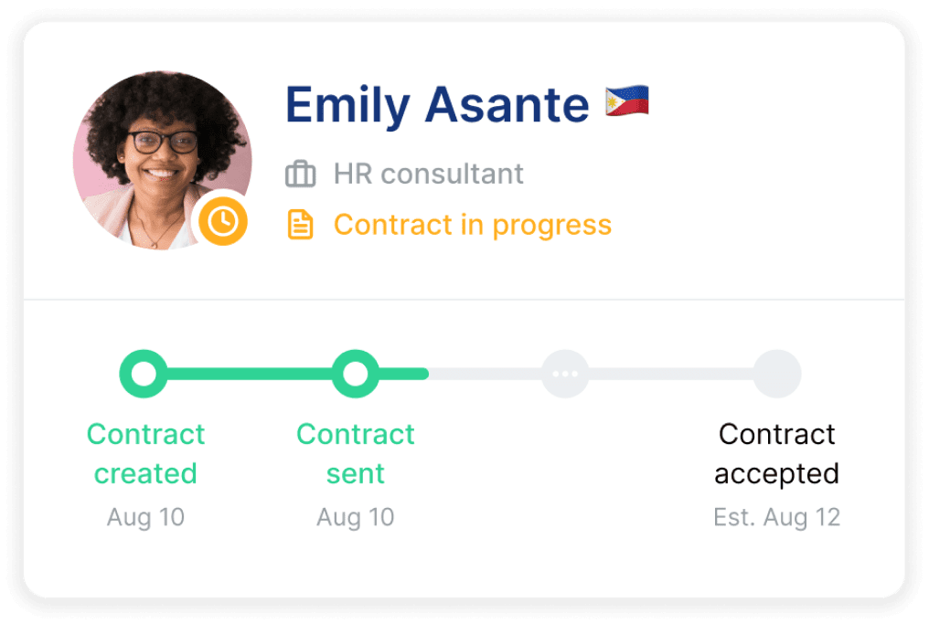Screen dimensions: 929x624
Task: Select the Contract accepted step circle
Action: coord(777,374)
